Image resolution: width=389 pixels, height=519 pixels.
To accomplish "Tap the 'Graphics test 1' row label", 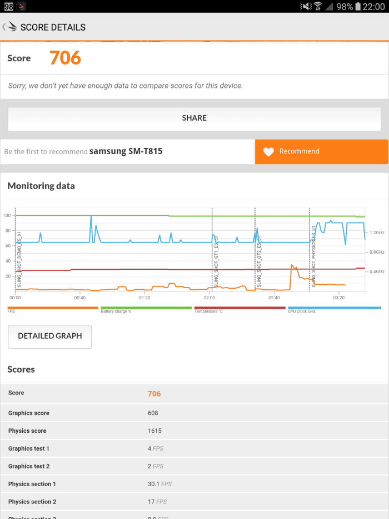I will tap(29, 448).
